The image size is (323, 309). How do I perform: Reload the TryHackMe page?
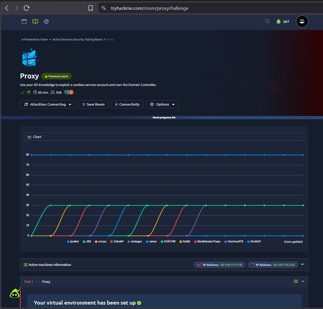[x=27, y=8]
